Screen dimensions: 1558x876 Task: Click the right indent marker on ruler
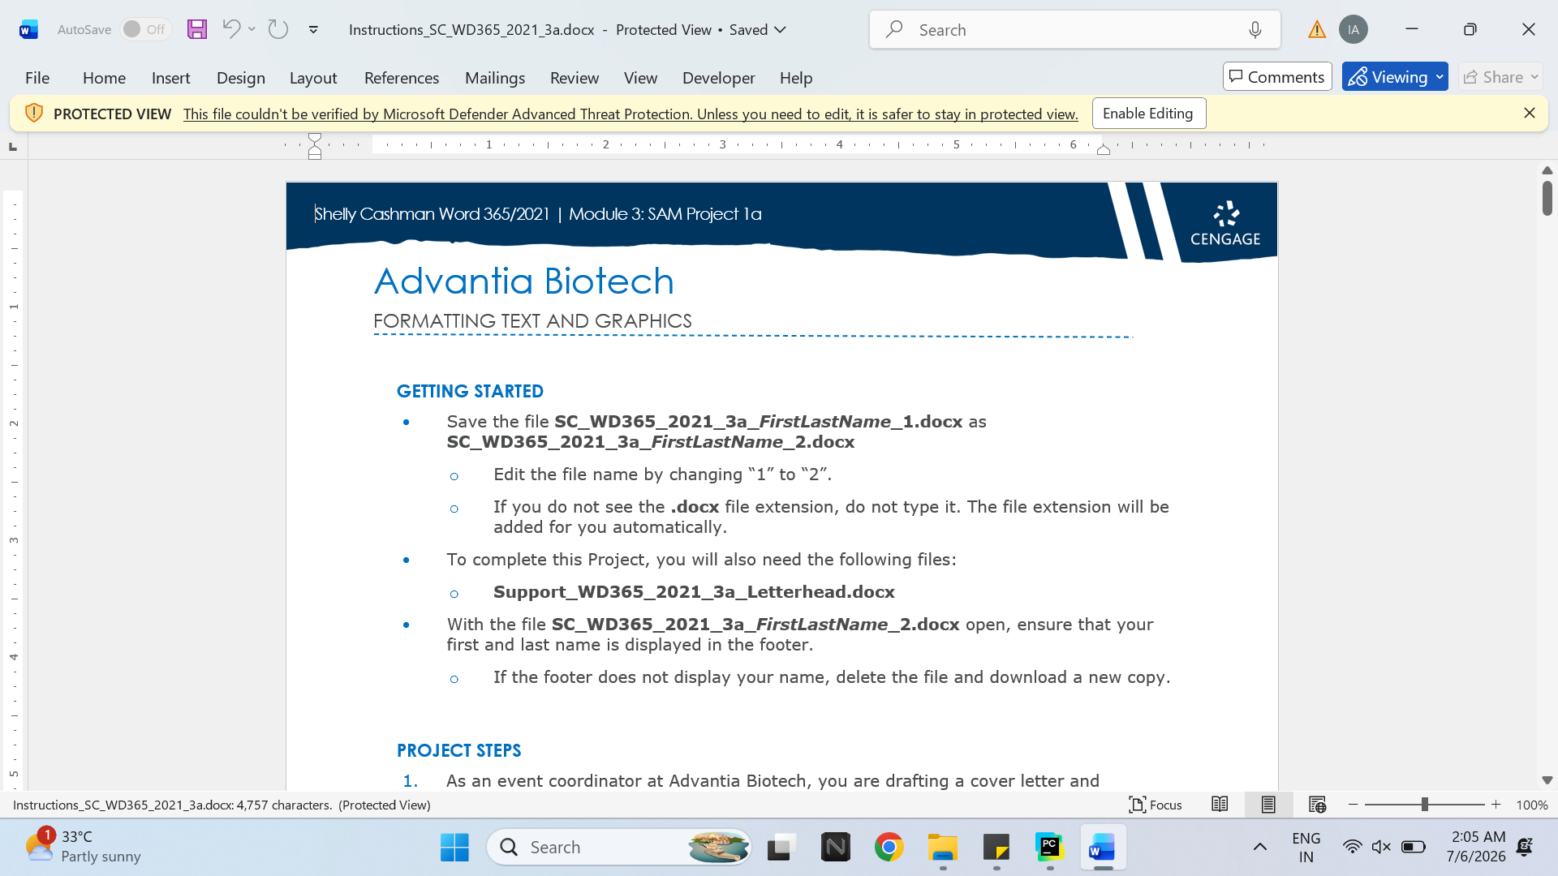(x=1104, y=149)
